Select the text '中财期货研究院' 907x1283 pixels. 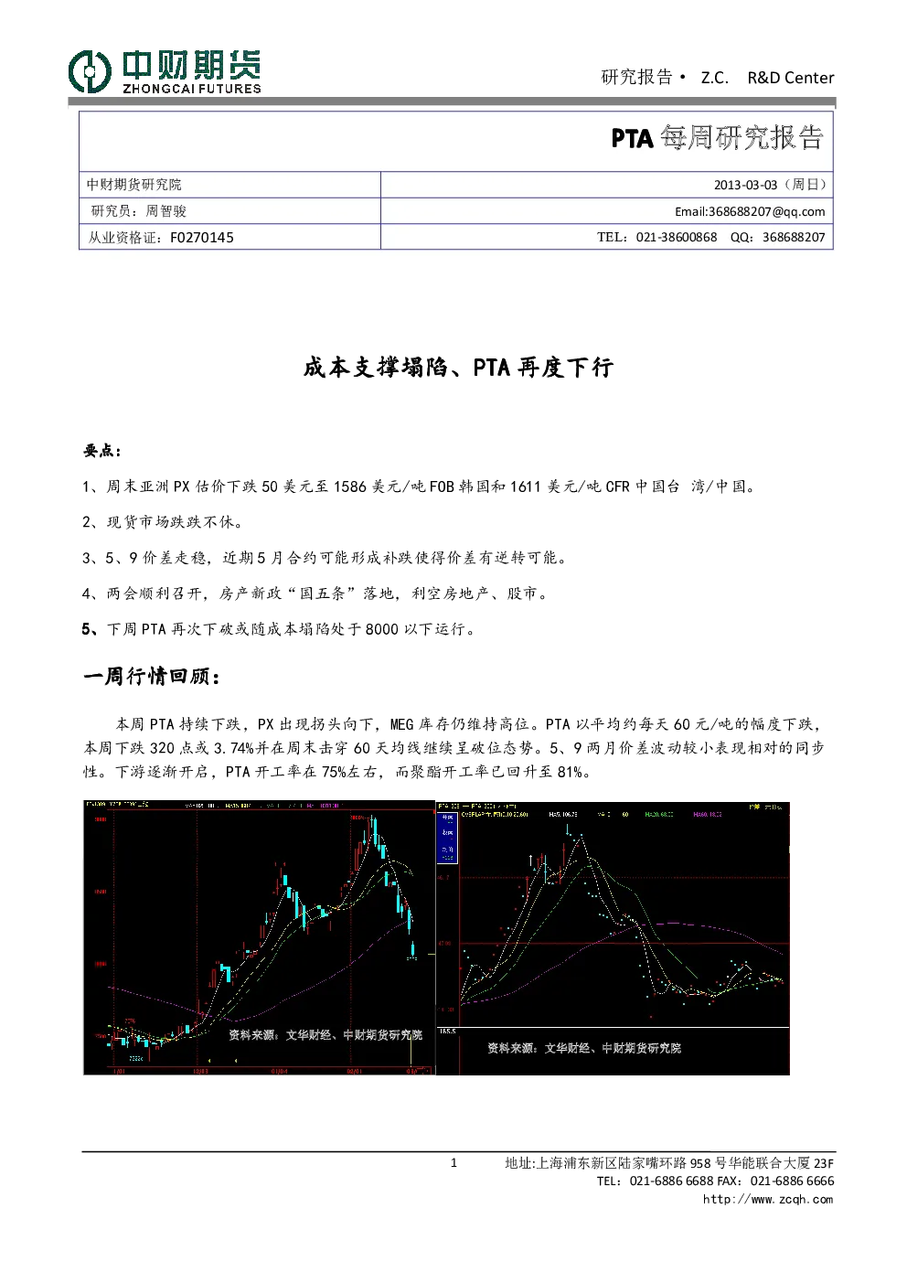click(134, 185)
